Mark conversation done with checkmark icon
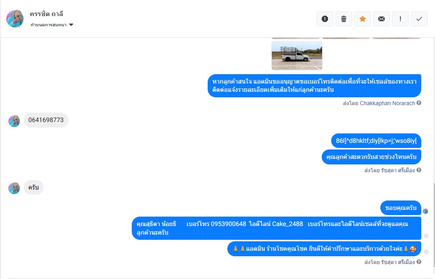This screenshot has width=435, height=279. tap(419, 19)
